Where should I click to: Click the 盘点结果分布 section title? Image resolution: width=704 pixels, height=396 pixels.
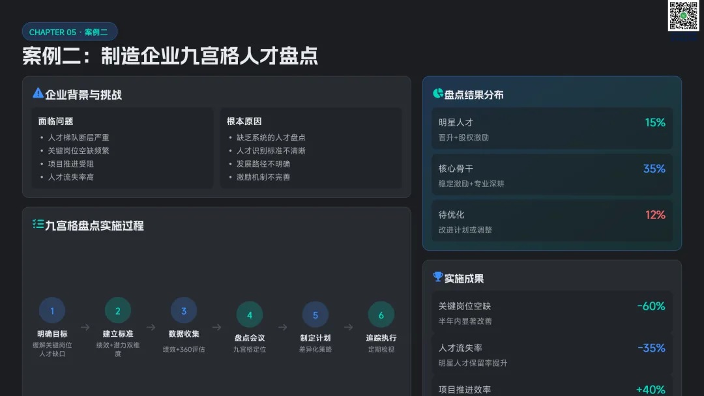[474, 94]
